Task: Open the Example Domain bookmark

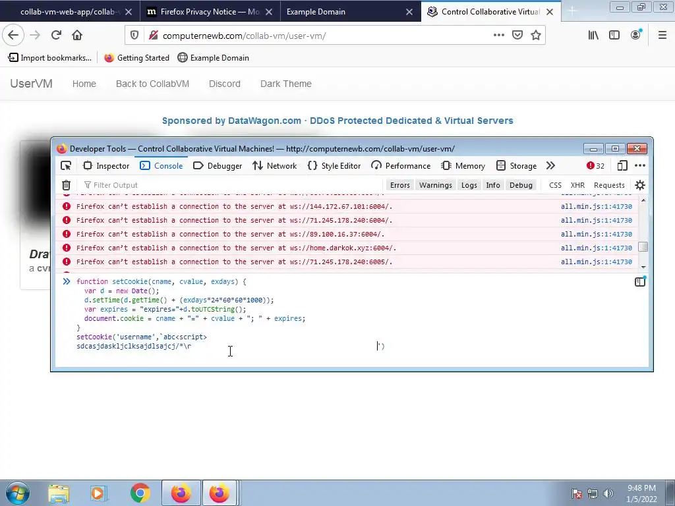Action: pyautogui.click(x=214, y=58)
